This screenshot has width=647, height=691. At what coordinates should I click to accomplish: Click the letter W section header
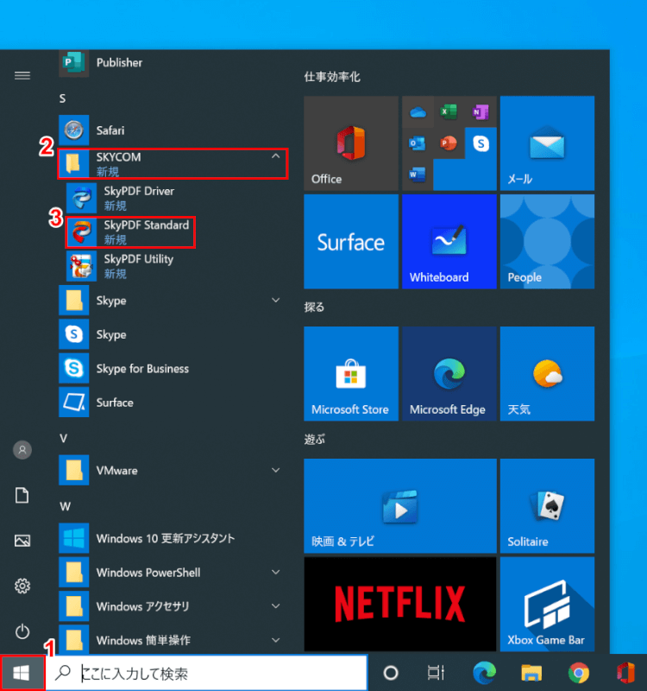coord(65,506)
